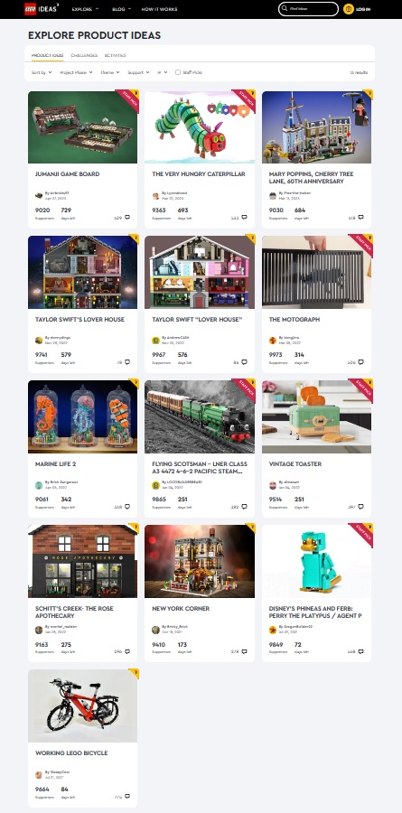Viewport: 402px width, 813px height.
Task: Switch to the Challenges tab
Action: click(x=84, y=55)
